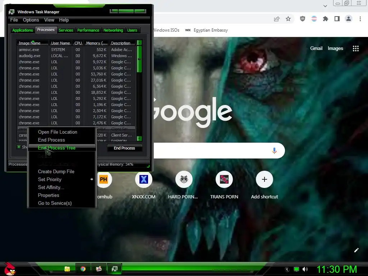Choose Create Dump File
Image resolution: width=368 pixels, height=276 pixels.
coord(62,171)
